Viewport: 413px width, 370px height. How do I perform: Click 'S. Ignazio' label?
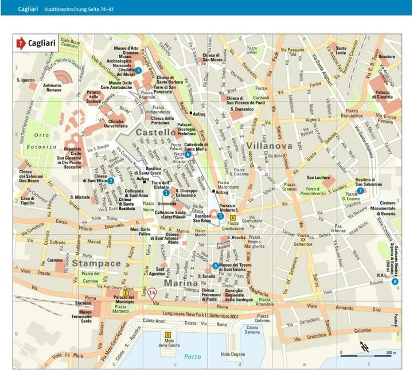point(26,80)
